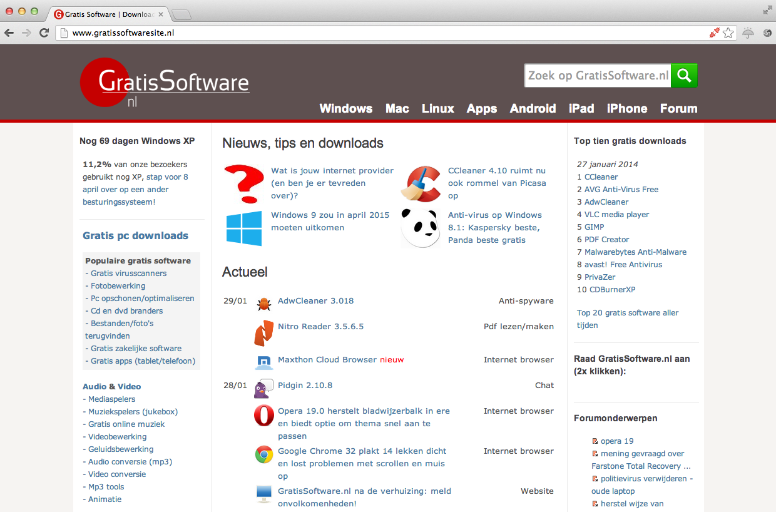The width and height of the screenshot is (776, 512).
Task: Click the Pidgin purple bird icon
Action: pyautogui.click(x=264, y=388)
